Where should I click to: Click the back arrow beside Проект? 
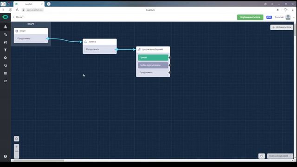[13, 17]
